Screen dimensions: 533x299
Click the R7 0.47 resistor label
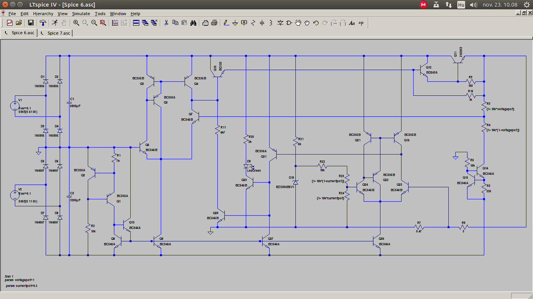point(419,231)
